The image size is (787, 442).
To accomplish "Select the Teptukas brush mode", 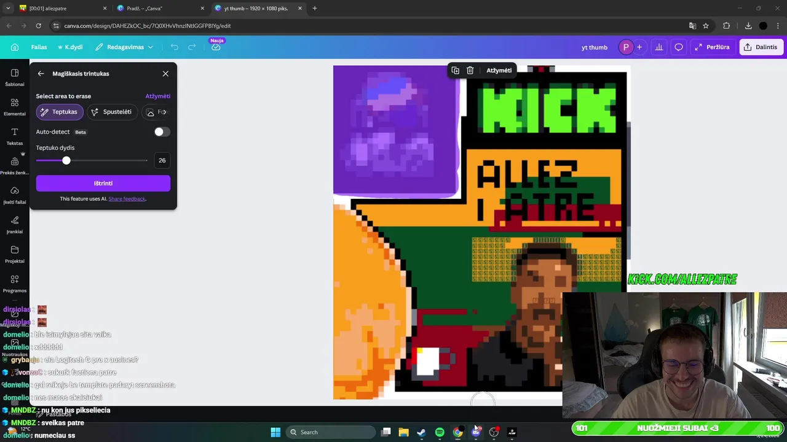I will point(60,112).
